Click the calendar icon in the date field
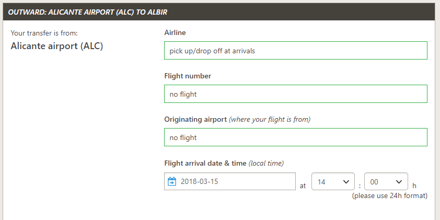The height and width of the screenshot is (220, 440). [172, 181]
